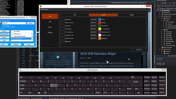The height and width of the screenshot is (99, 176).
Task: Click Remove button in Extreme Injector
Action: (4, 37)
